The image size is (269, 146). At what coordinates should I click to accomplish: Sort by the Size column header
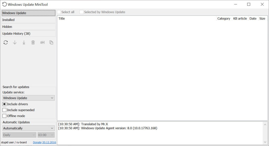tap(262, 19)
